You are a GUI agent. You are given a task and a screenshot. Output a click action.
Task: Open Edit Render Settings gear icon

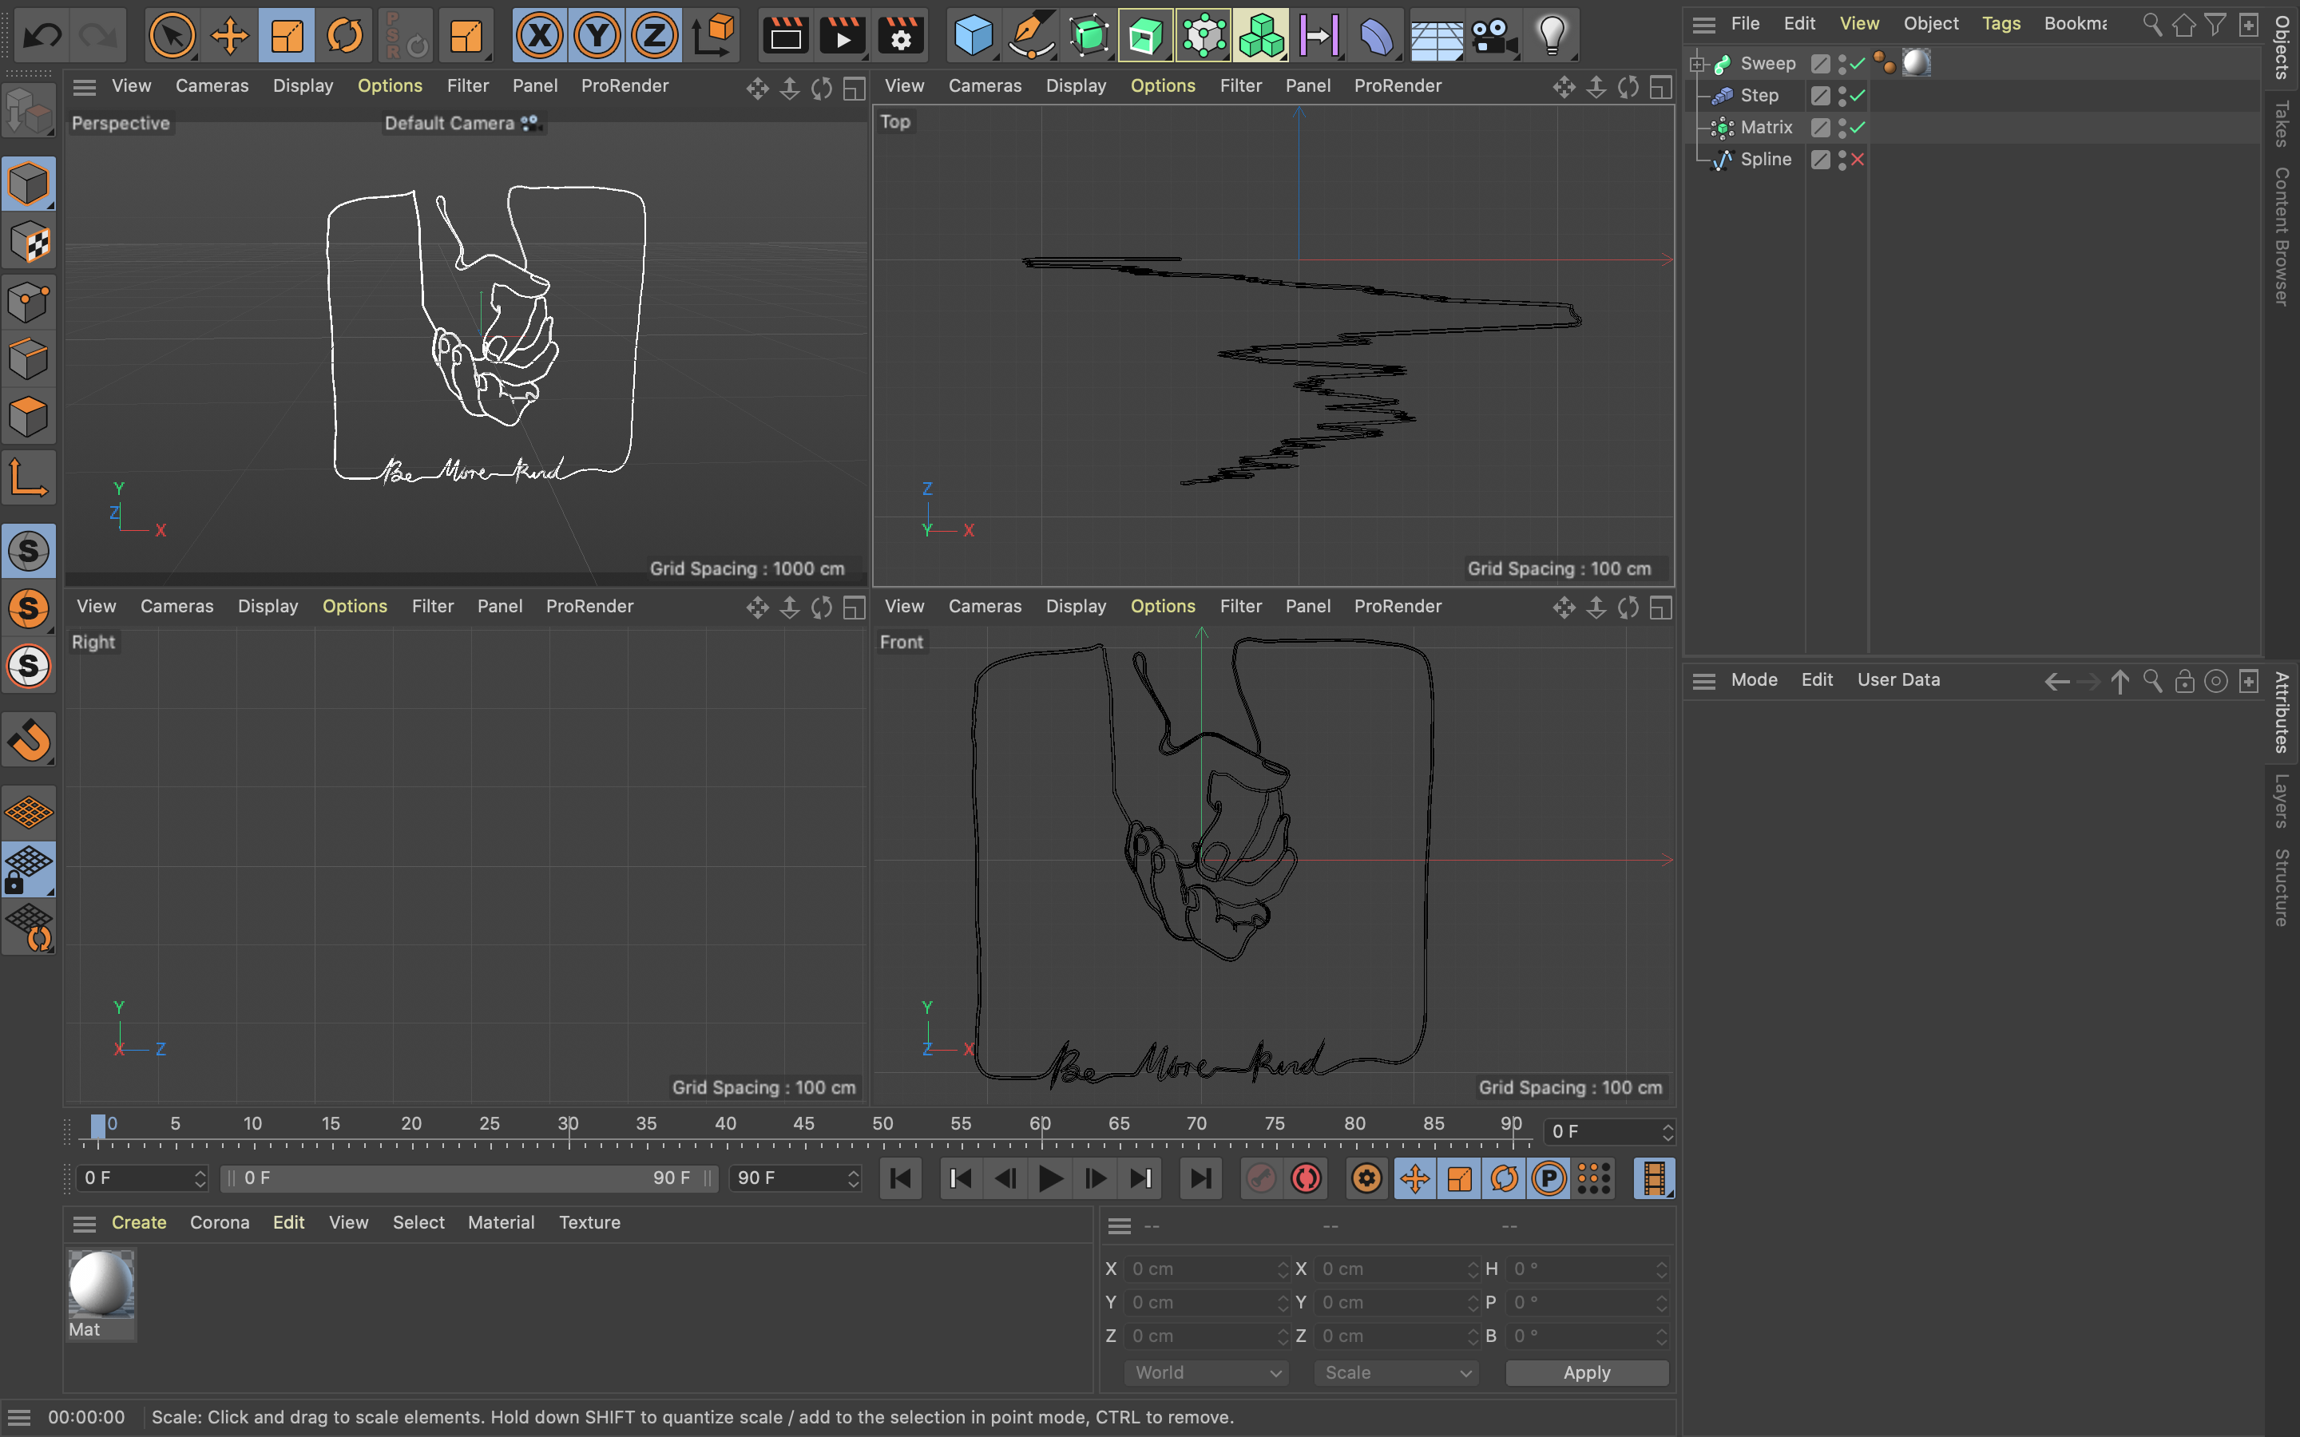[x=900, y=37]
